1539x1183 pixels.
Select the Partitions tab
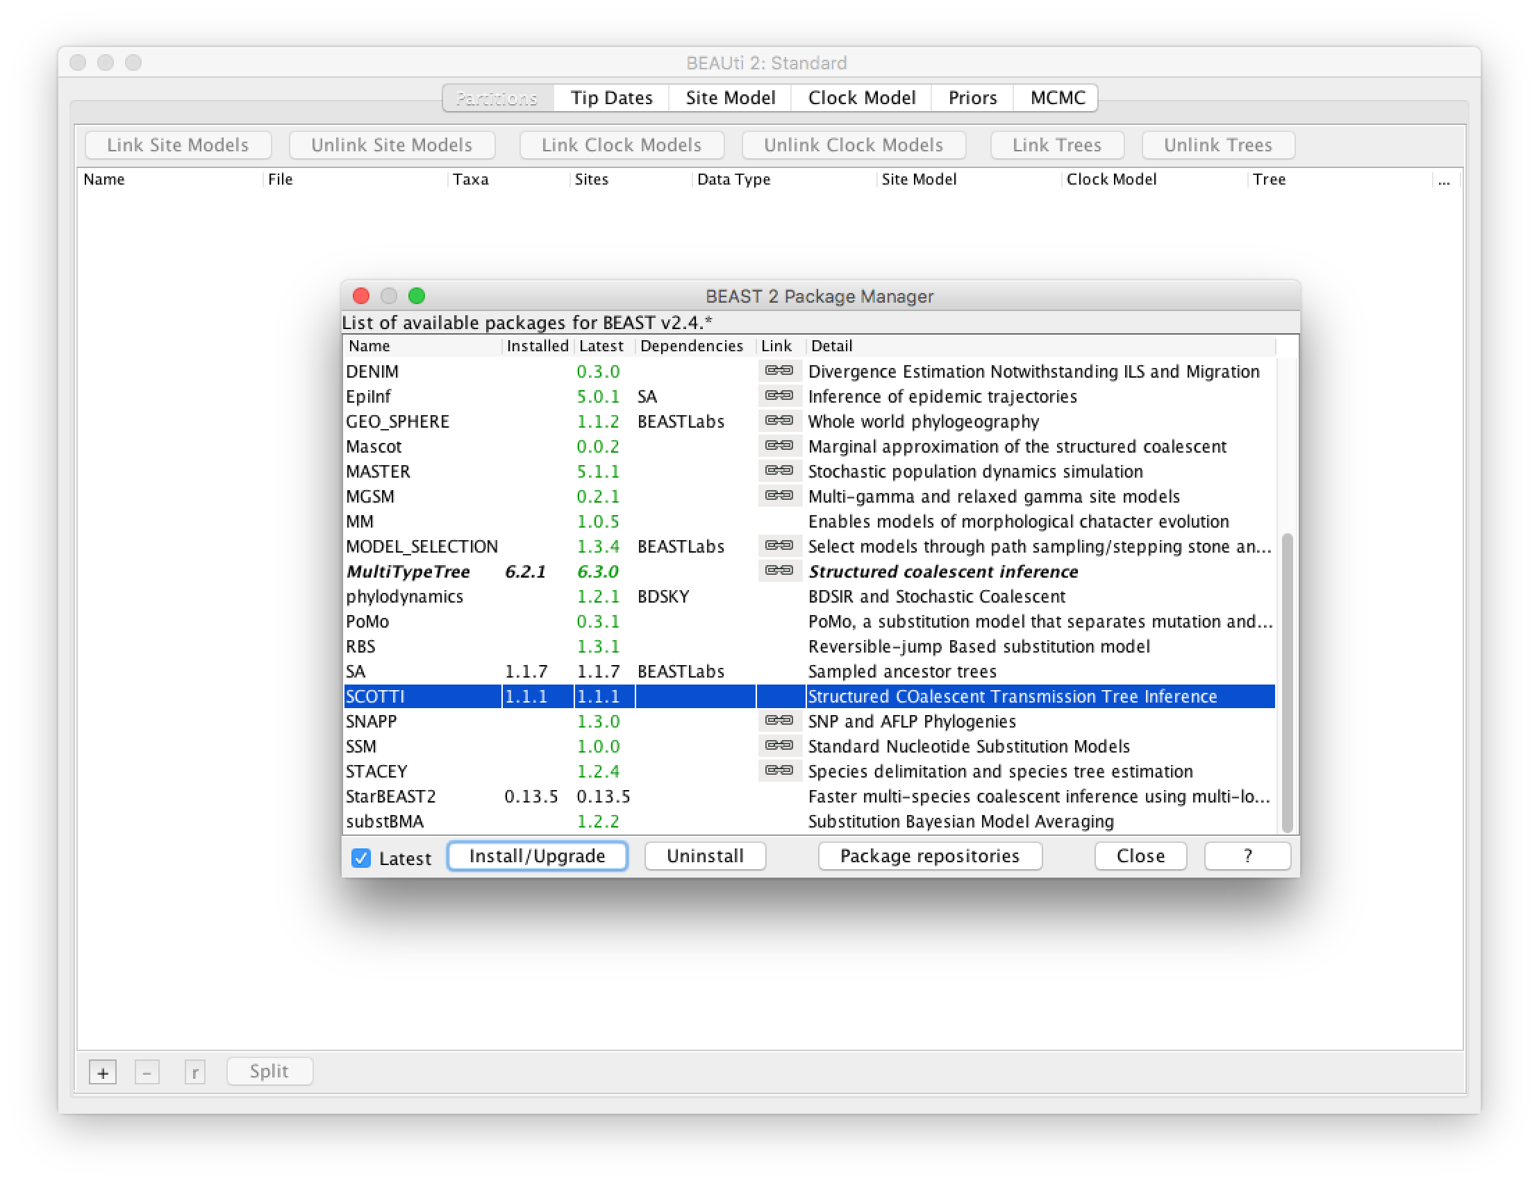pos(497,98)
